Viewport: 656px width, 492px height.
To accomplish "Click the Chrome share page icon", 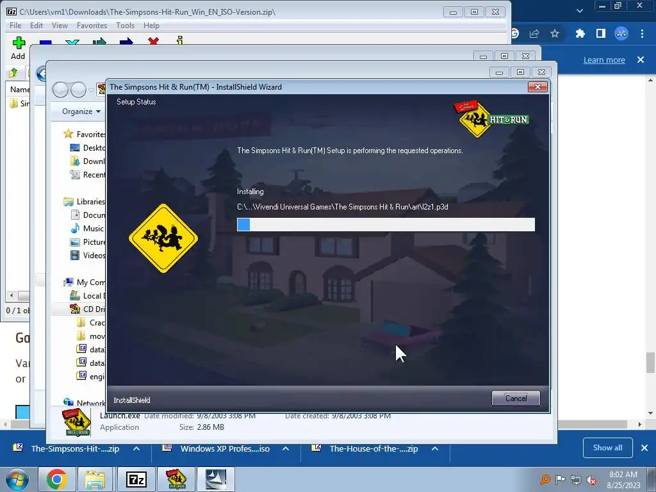I will (x=534, y=33).
